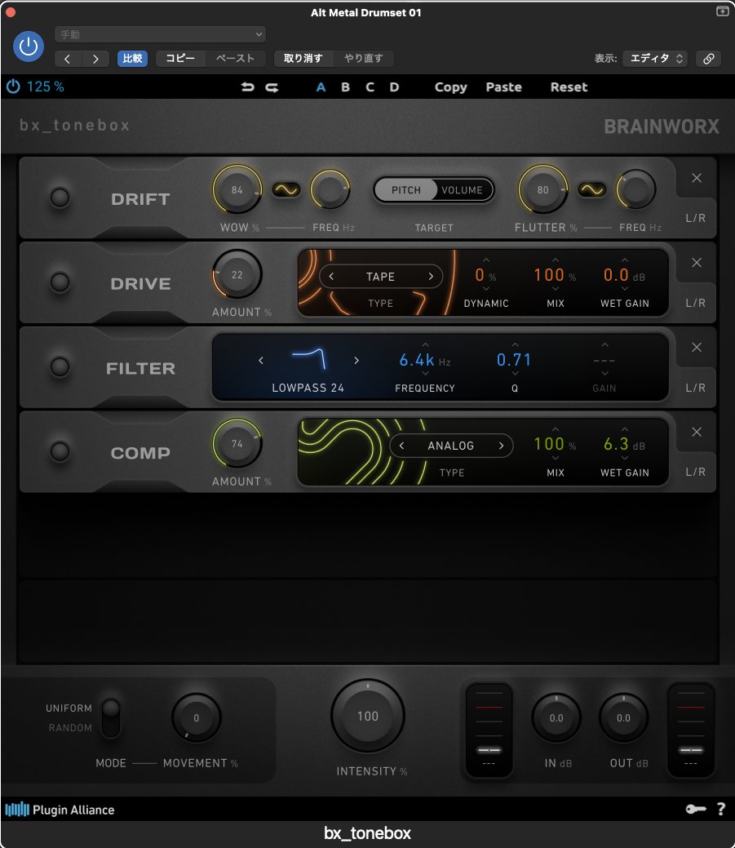This screenshot has height=848, width=735.
Task: Remove the COMP module with its X
Action: tap(697, 432)
